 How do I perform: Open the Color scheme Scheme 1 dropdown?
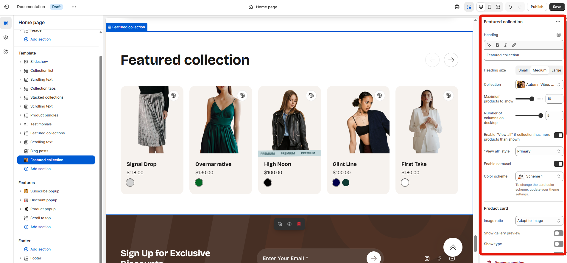point(539,176)
